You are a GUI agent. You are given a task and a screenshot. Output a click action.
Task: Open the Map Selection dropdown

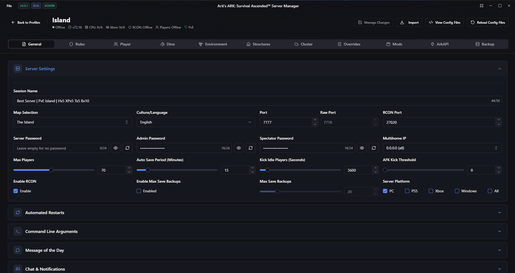tap(72, 122)
